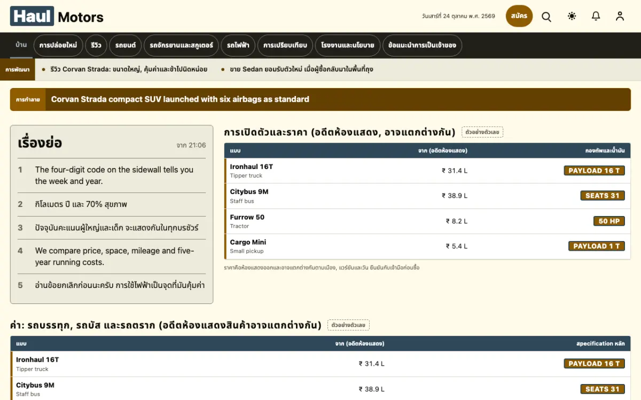The height and width of the screenshot is (400, 641).
Task: Click the 50 HP badge
Action: [x=609, y=221]
